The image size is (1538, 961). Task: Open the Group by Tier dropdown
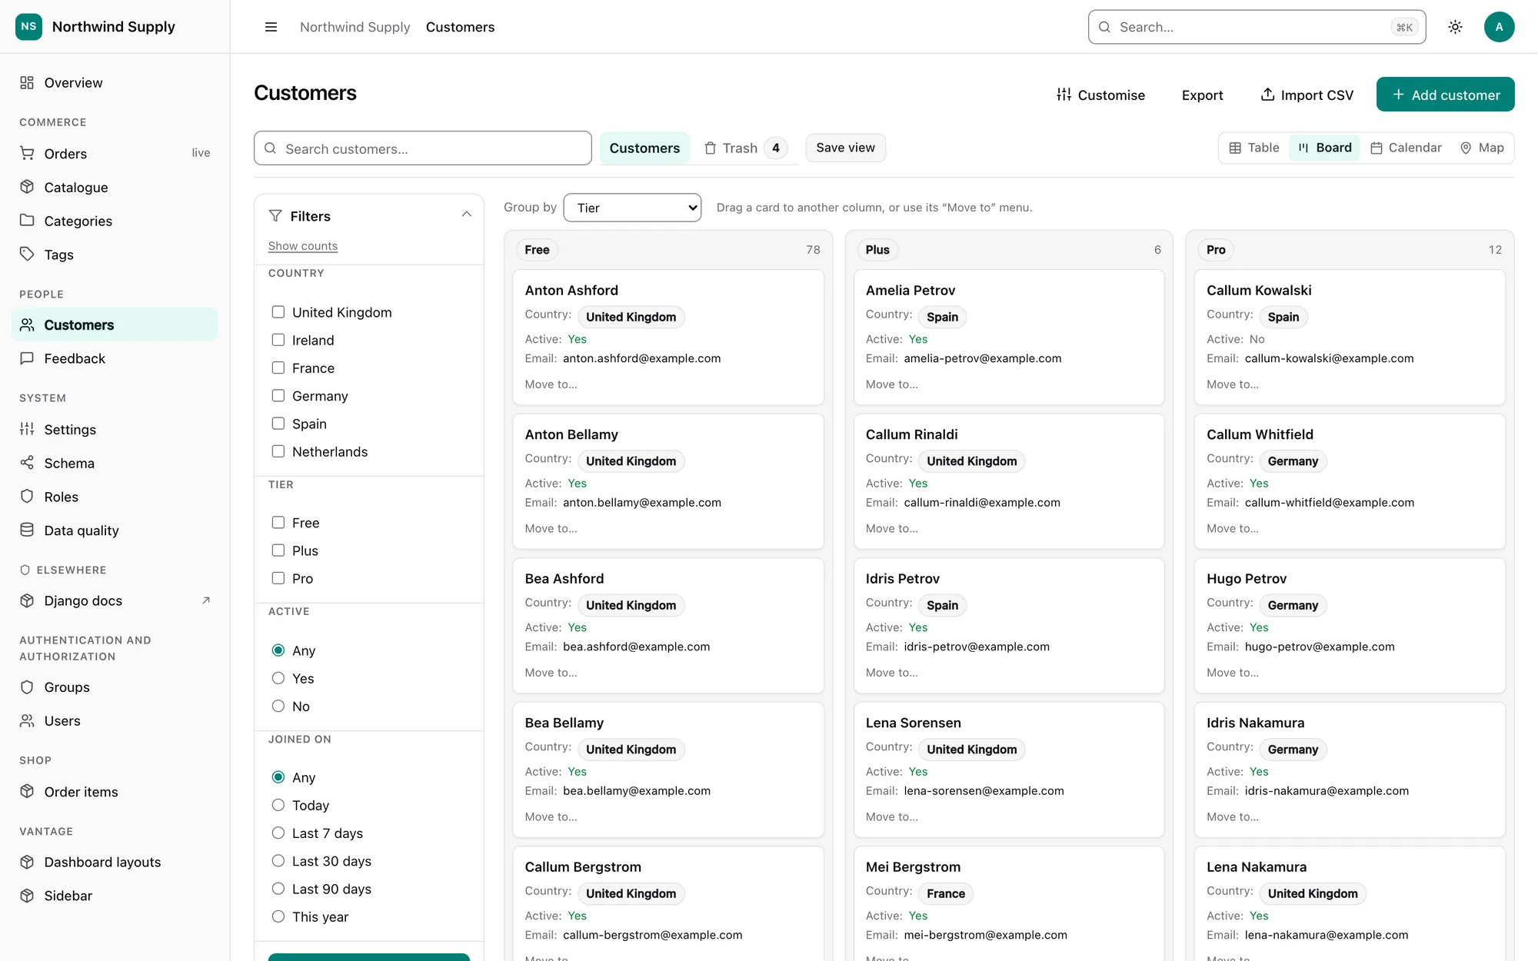pyautogui.click(x=632, y=208)
